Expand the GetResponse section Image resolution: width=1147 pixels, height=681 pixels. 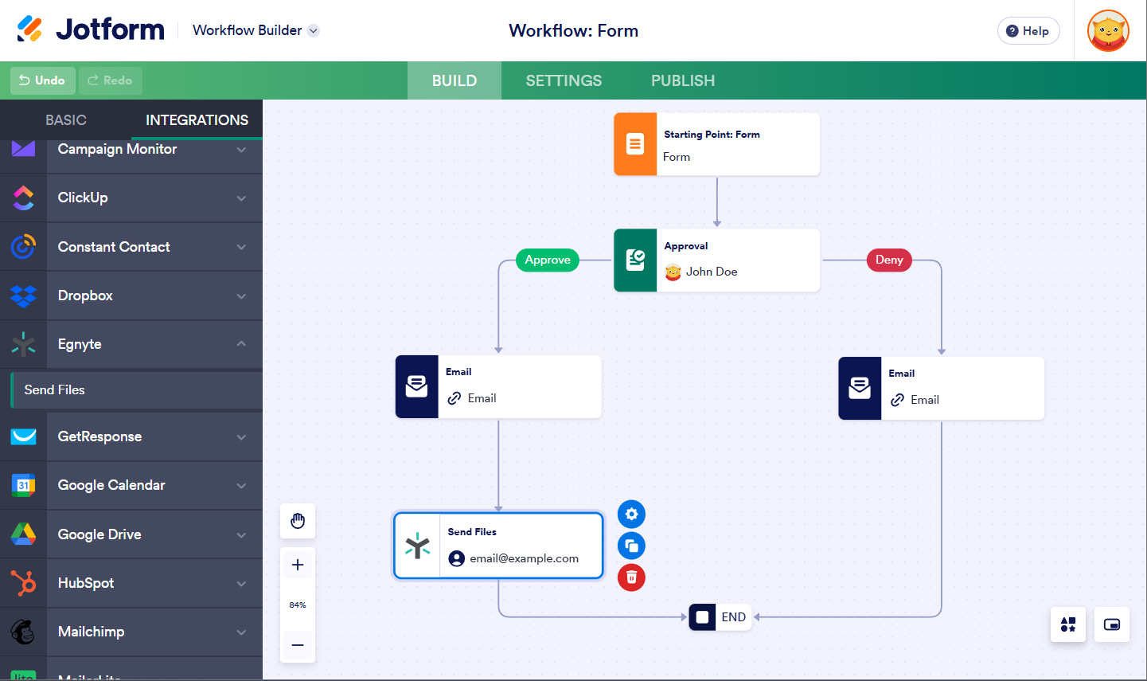(241, 436)
